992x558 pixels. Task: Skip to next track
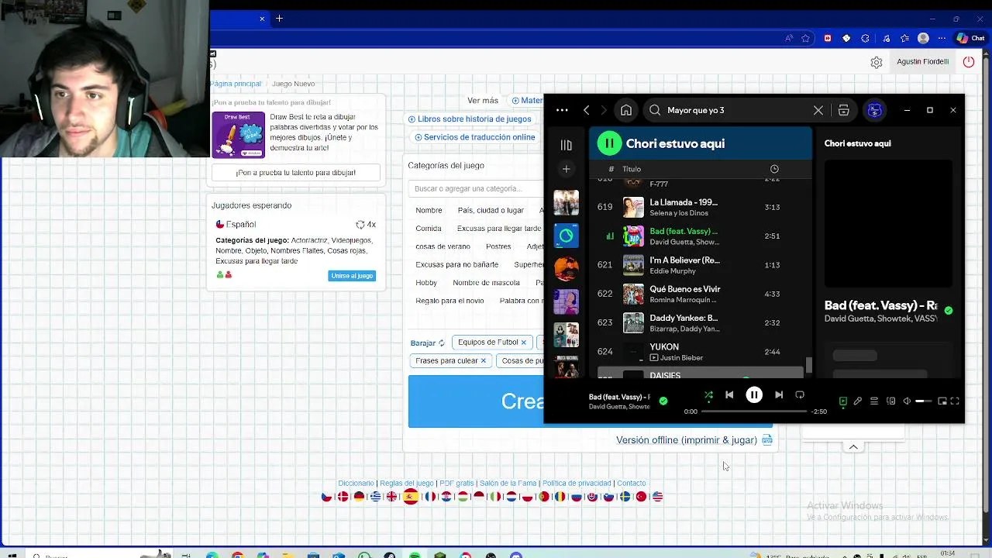tap(779, 394)
